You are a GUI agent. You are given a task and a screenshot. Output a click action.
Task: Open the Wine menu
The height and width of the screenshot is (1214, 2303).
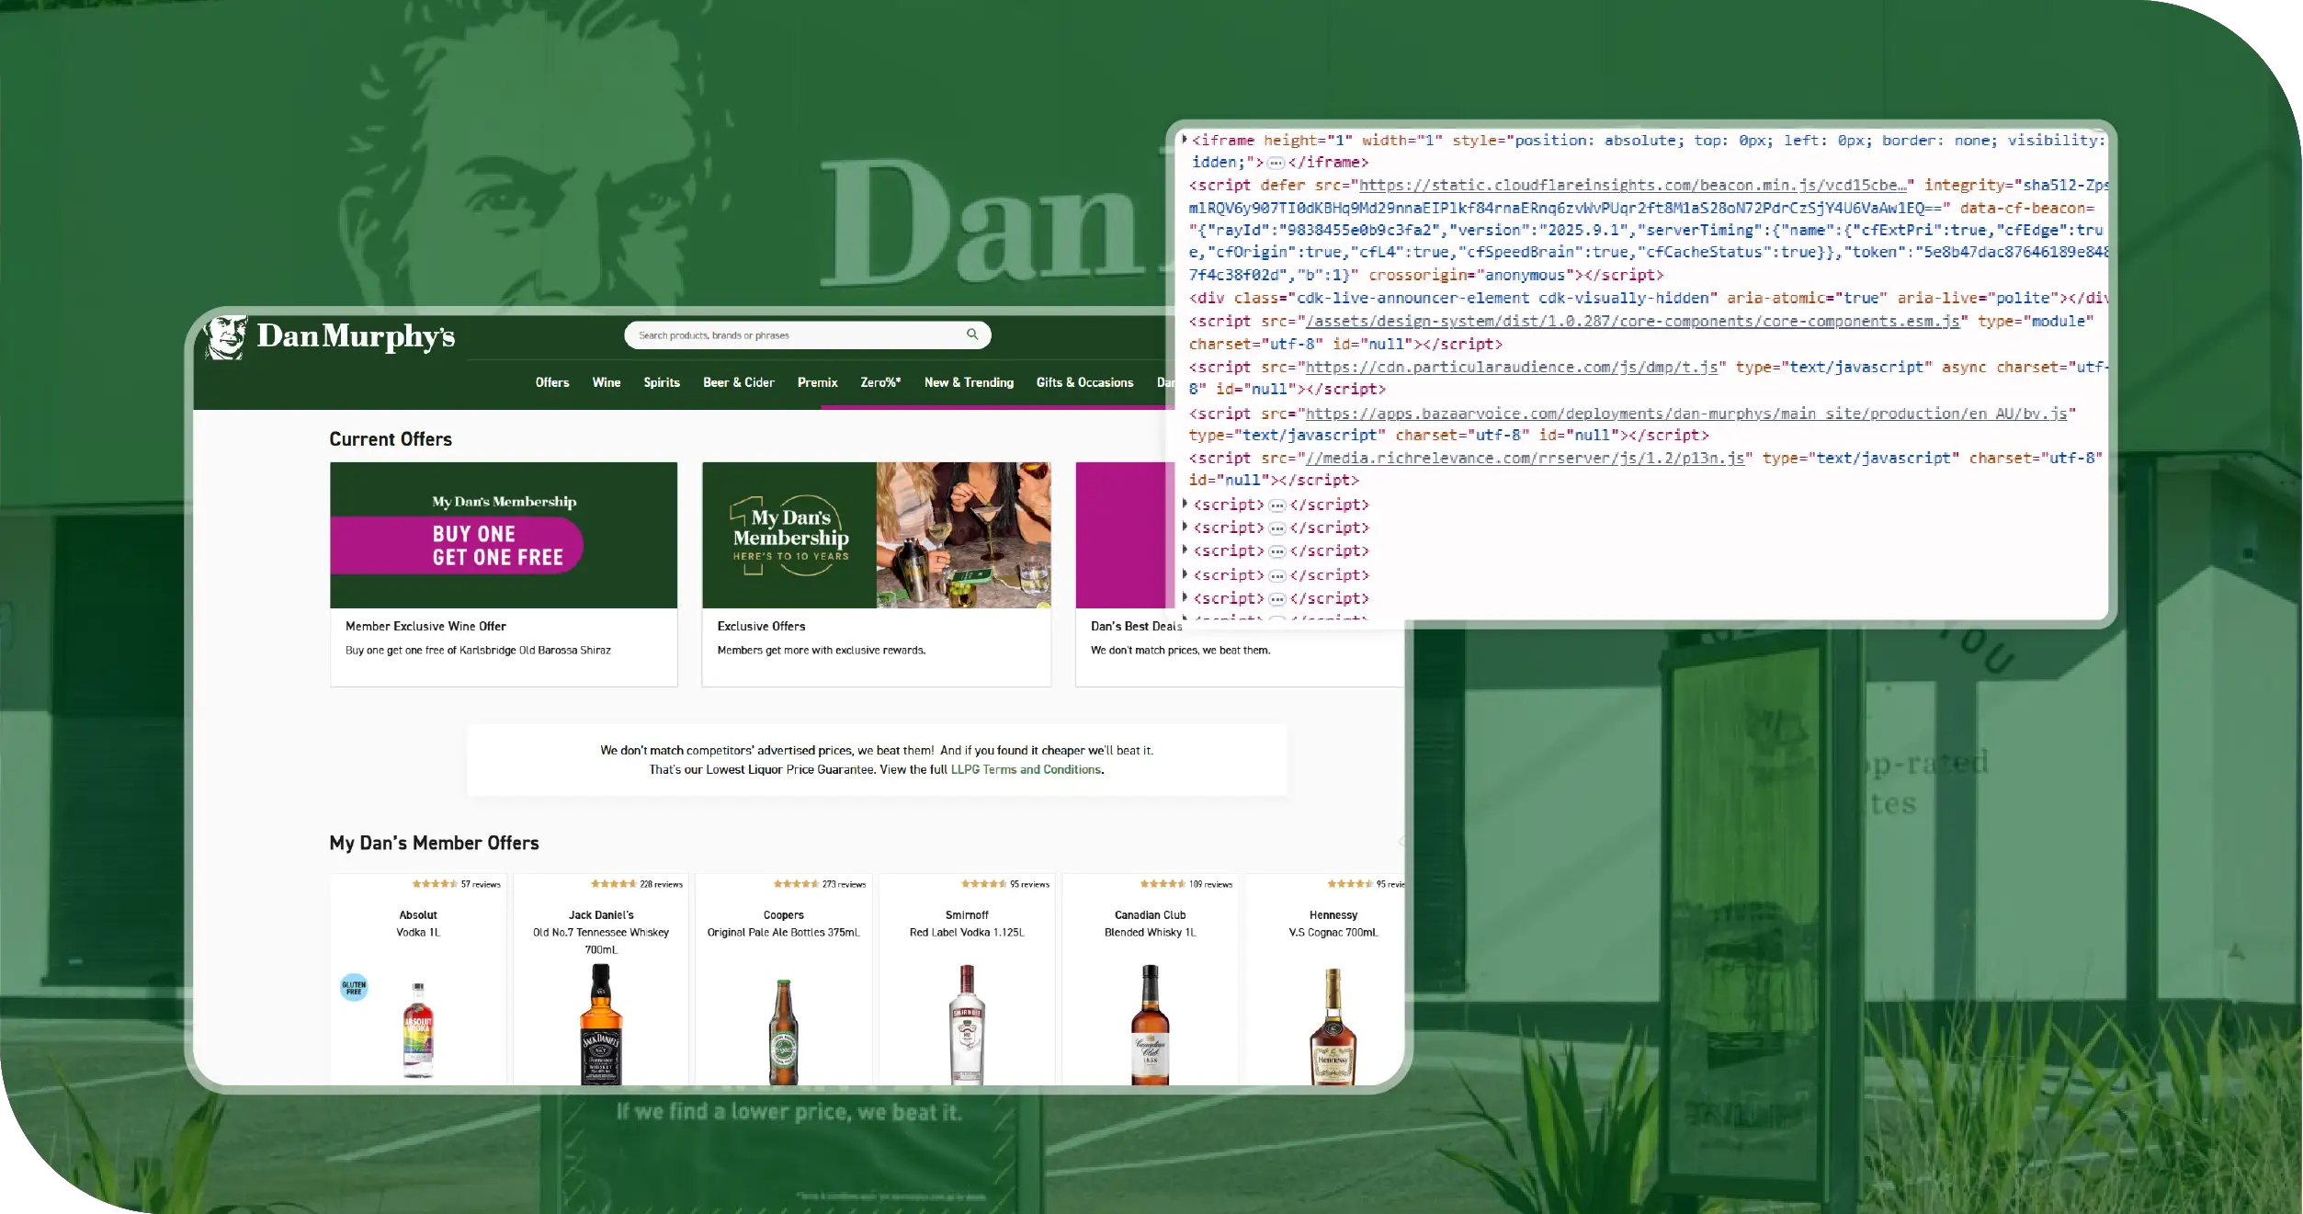606,382
